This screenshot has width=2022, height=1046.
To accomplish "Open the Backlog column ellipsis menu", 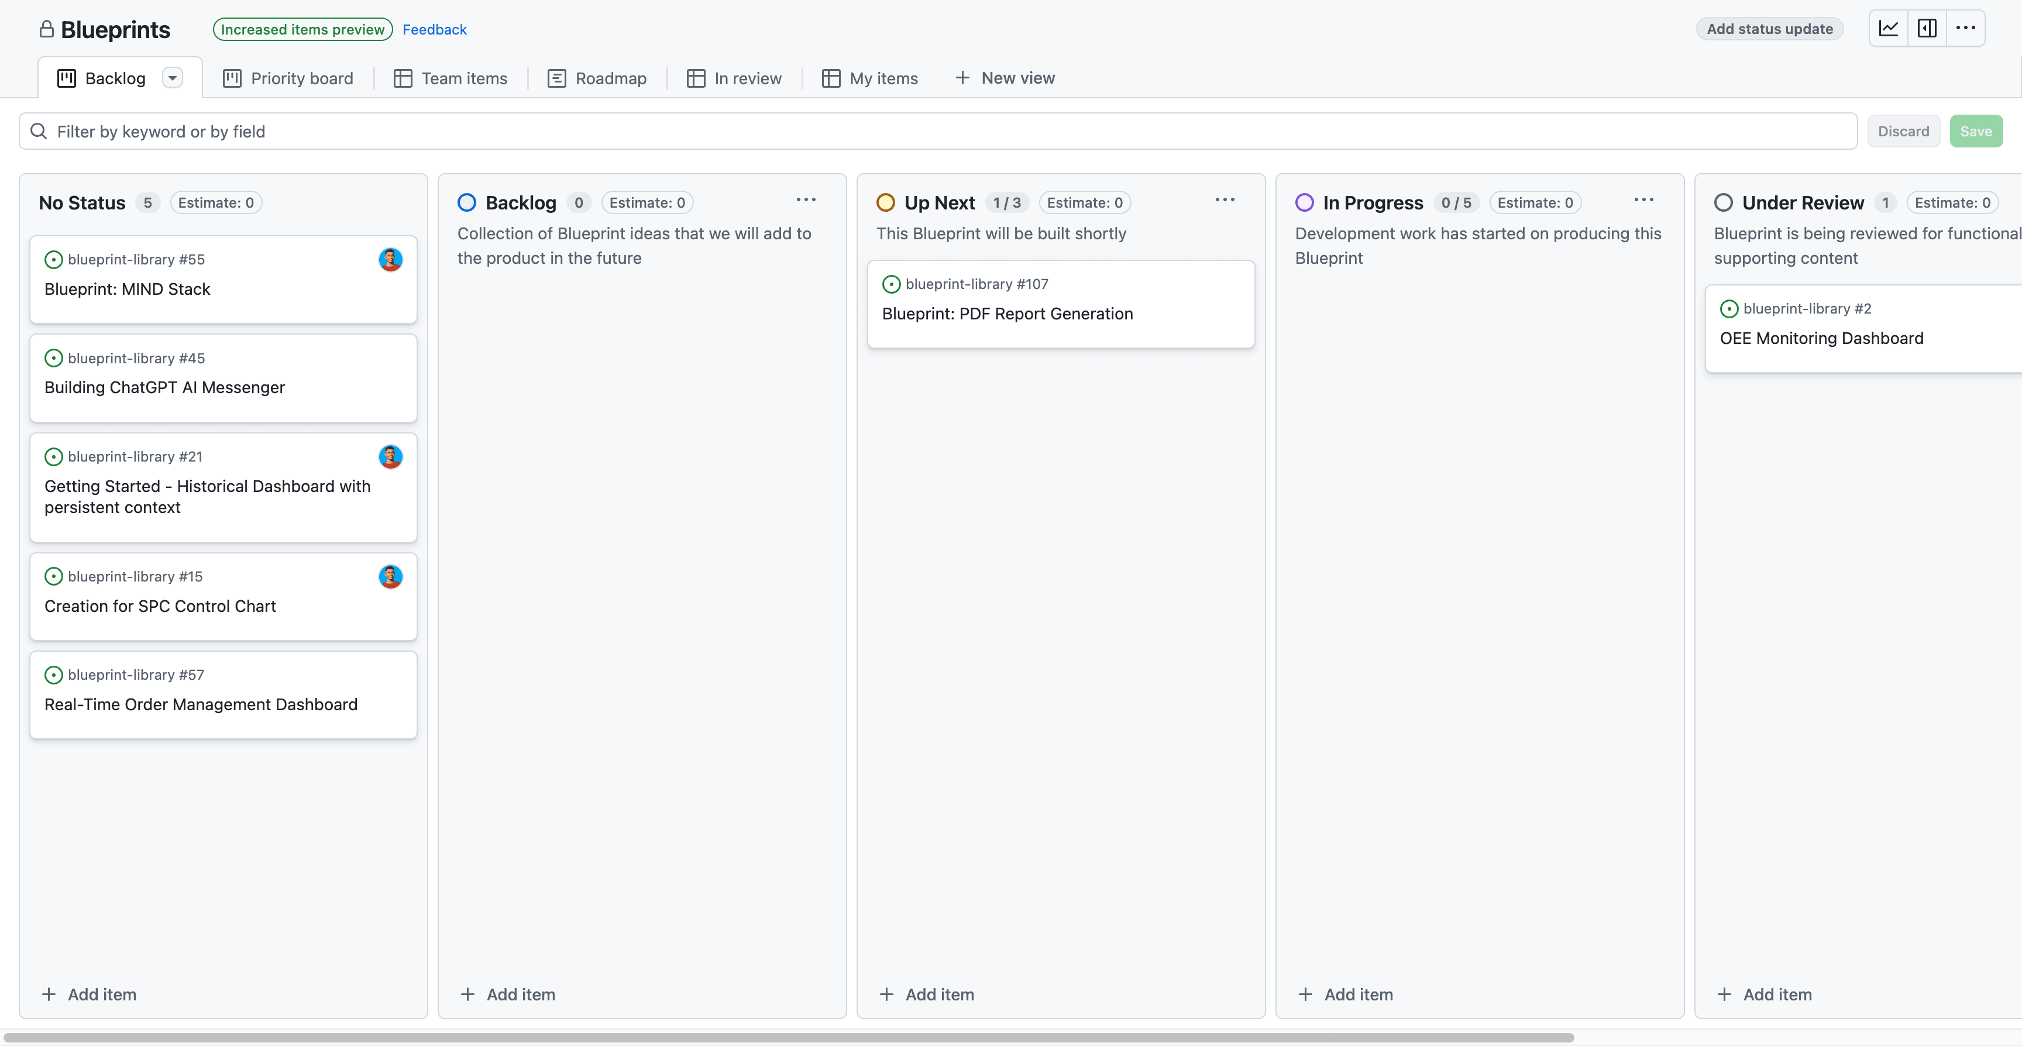I will [806, 199].
